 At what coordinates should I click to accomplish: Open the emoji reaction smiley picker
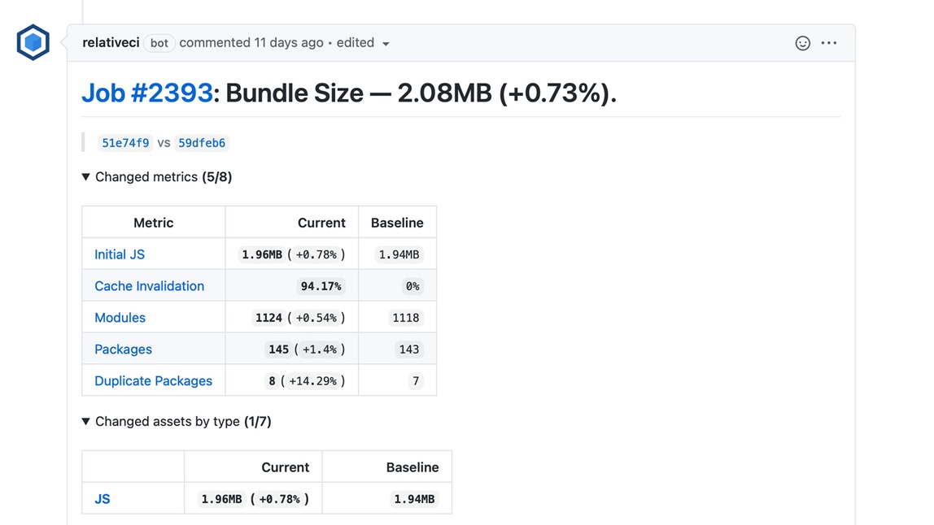[x=802, y=43]
